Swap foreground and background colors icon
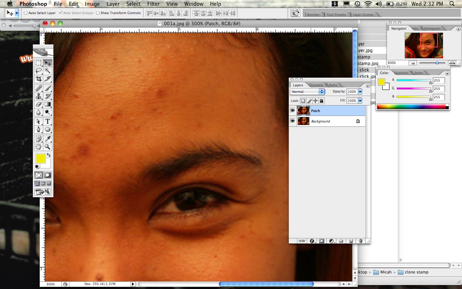The width and height of the screenshot is (462, 289). [x=48, y=155]
